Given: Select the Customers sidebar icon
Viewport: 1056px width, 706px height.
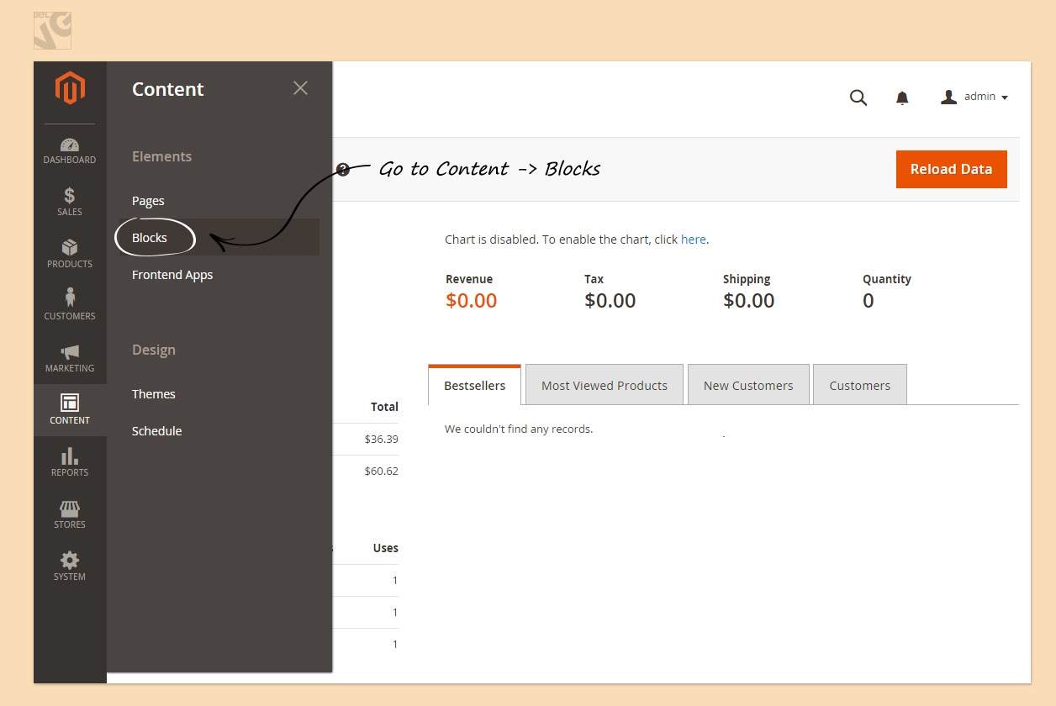Looking at the screenshot, I should click(70, 306).
